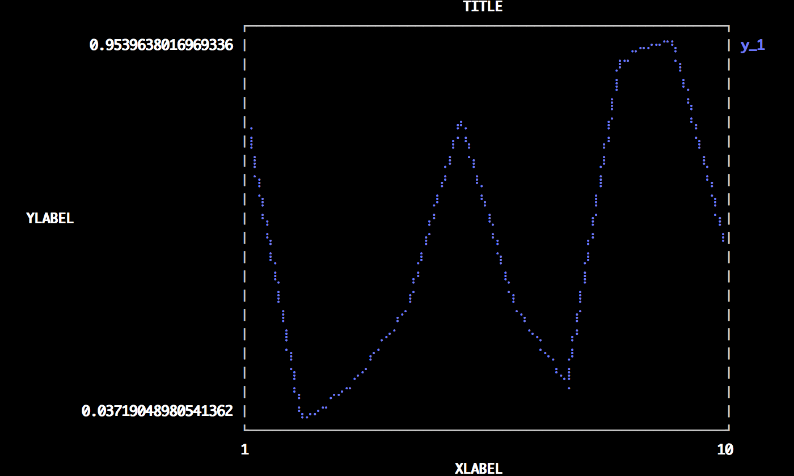
Task: Click the maximum y value 0.9539638016969336
Action: click(161, 45)
